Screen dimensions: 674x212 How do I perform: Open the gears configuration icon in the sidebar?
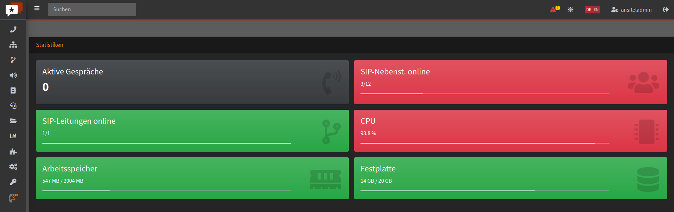[13, 166]
